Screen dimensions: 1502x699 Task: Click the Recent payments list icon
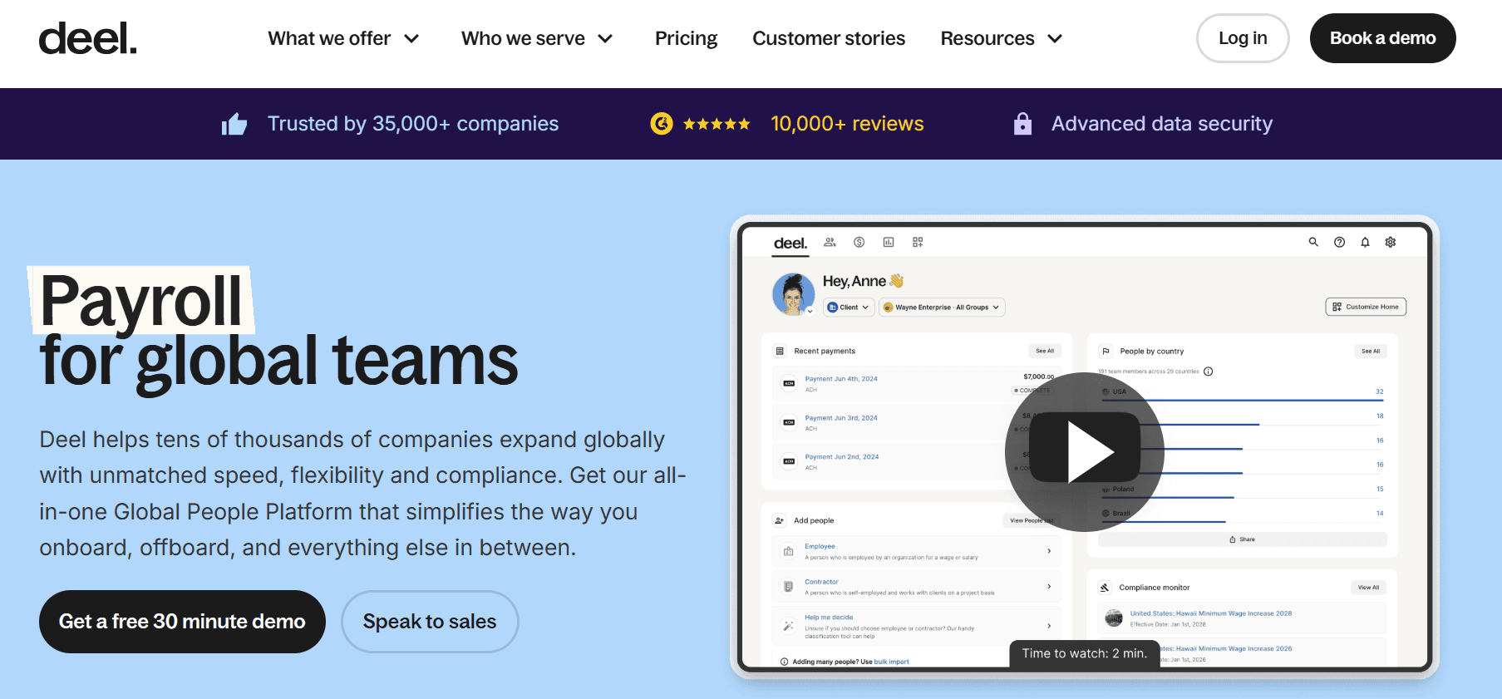pyautogui.click(x=780, y=351)
